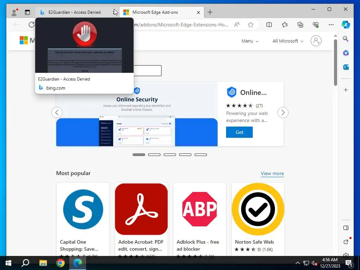Add a sidebar app with plus
Image resolution: width=360 pixels, height=270 pixels.
(346, 90)
